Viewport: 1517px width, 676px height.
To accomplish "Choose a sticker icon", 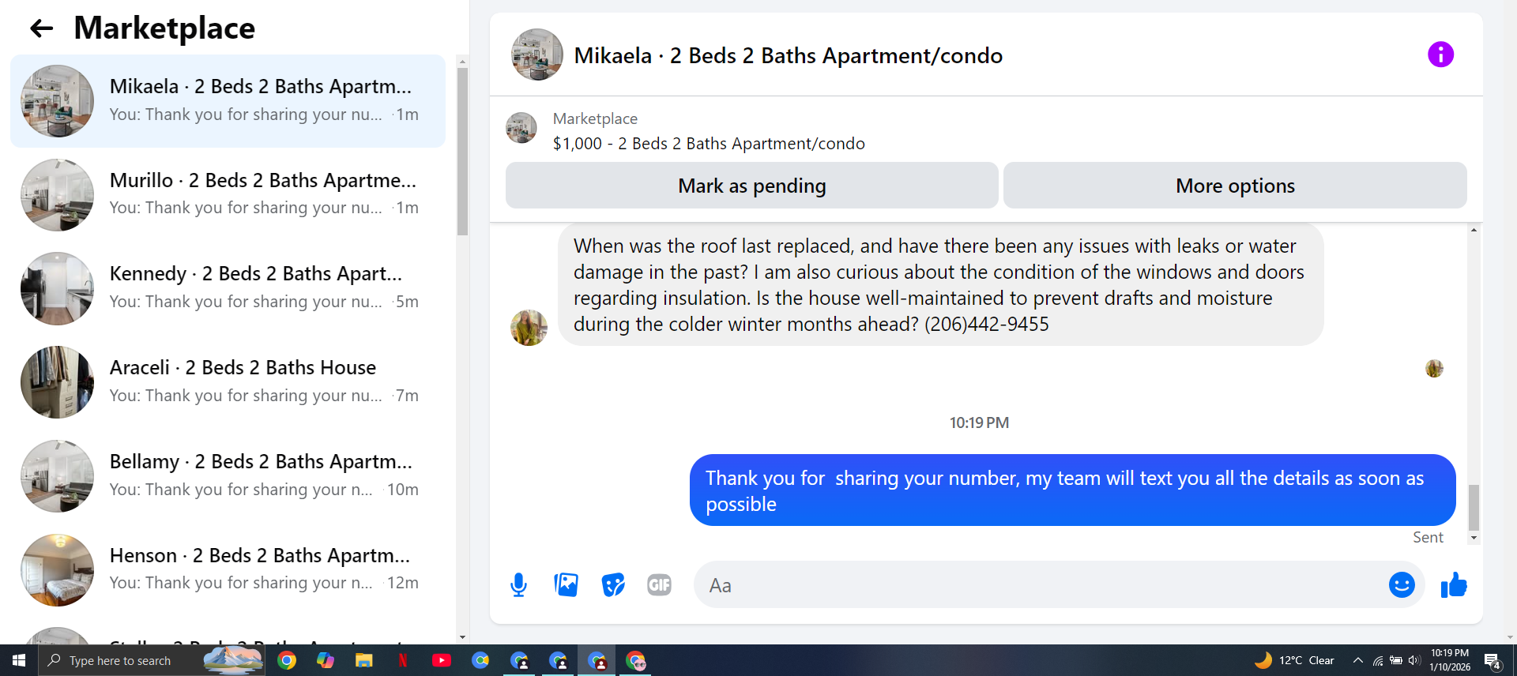I will tap(613, 585).
